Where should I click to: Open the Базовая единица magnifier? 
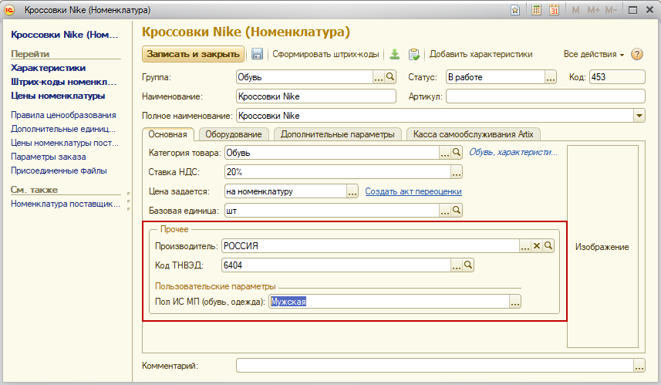pos(457,210)
